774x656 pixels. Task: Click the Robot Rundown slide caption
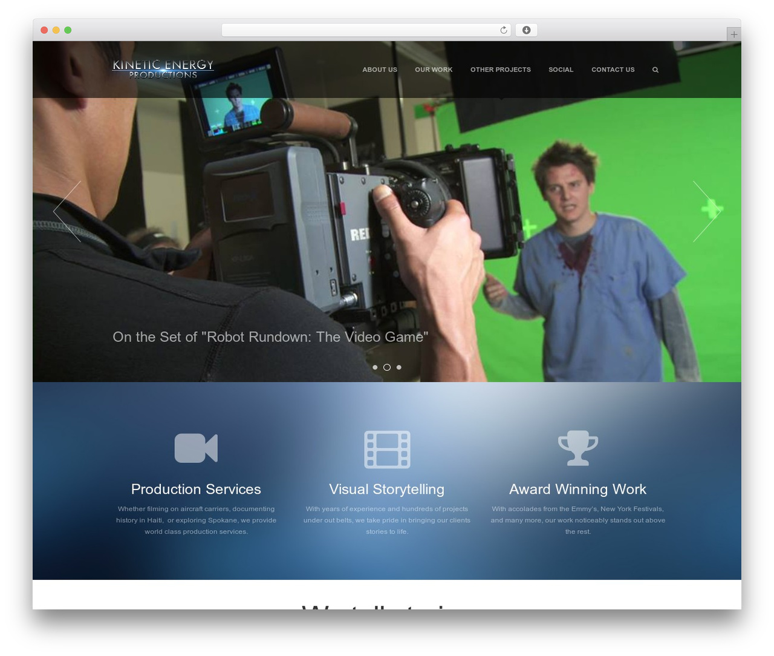point(270,337)
